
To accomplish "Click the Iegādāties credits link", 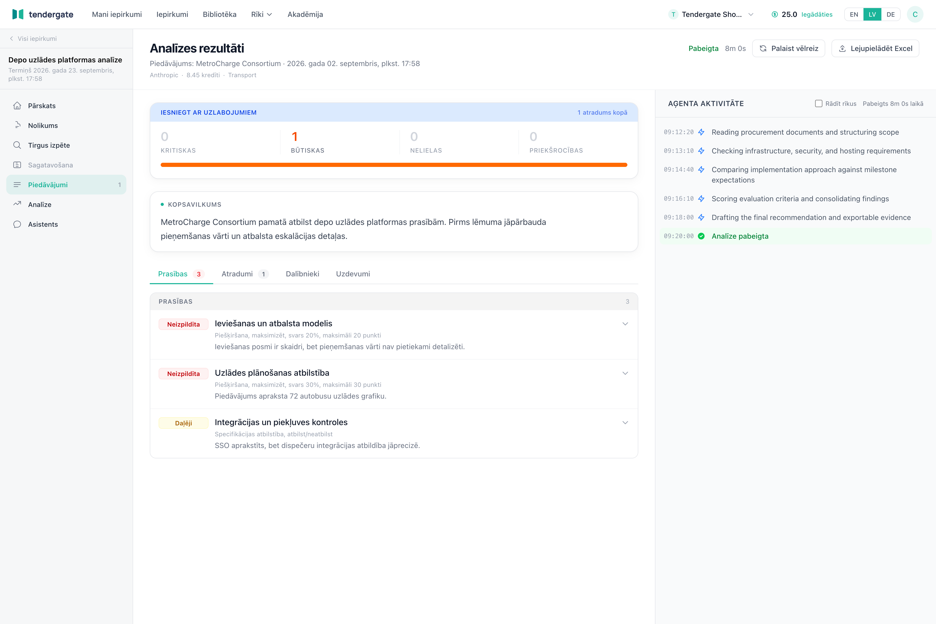I will click(817, 14).
